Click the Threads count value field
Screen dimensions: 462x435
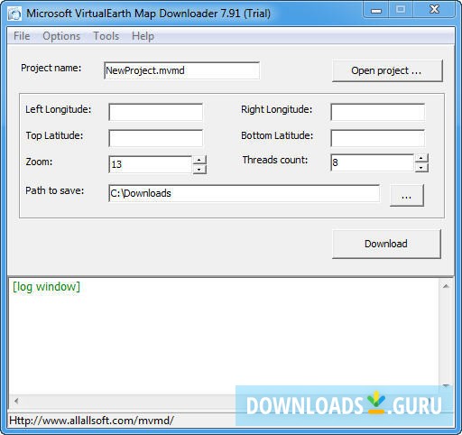click(372, 162)
